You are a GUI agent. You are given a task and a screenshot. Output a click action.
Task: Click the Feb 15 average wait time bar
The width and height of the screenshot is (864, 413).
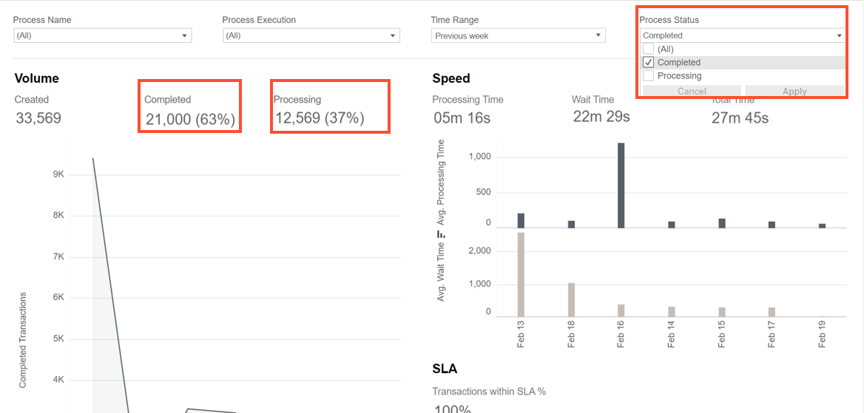tap(722, 312)
